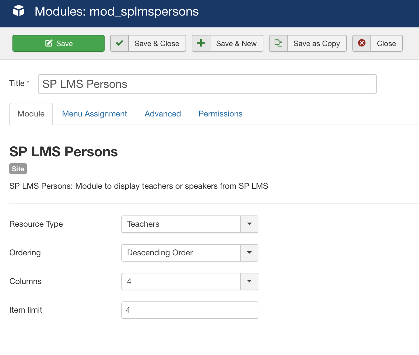The width and height of the screenshot is (419, 355).
Task: Focus the Item limit input field
Action: pyautogui.click(x=190, y=310)
